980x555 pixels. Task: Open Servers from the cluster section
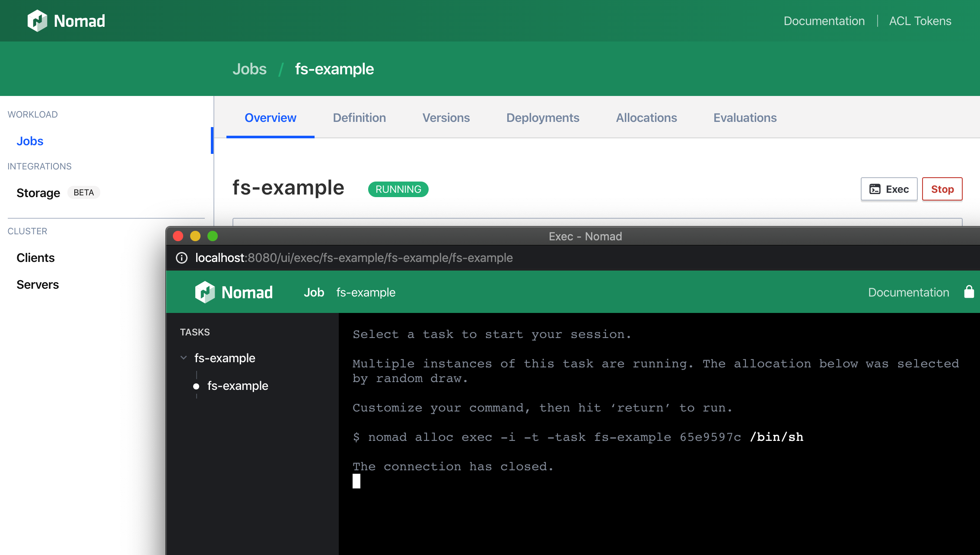(x=38, y=284)
